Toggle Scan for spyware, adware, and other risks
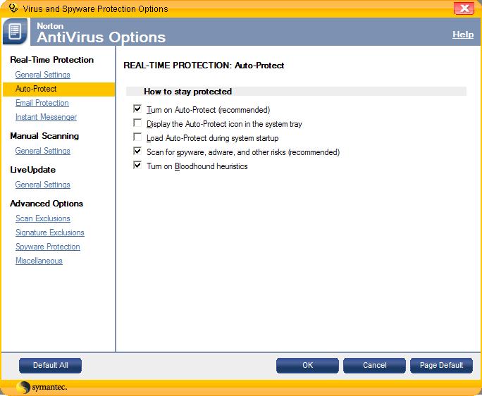The width and height of the screenshot is (482, 396). click(x=137, y=151)
